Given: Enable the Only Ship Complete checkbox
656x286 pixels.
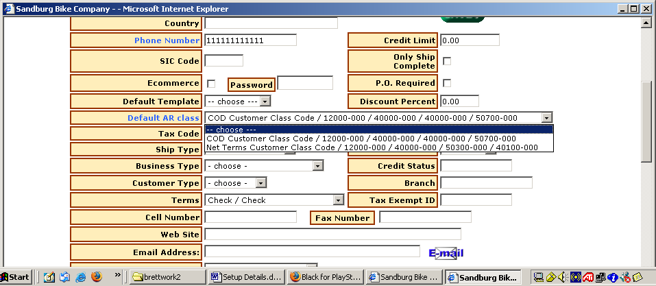Looking at the screenshot, I should (x=447, y=61).
